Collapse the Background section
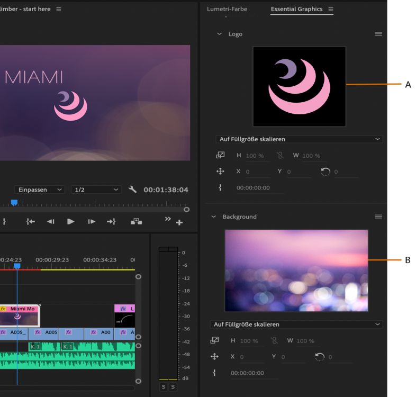This screenshot has width=416, height=397. pos(214,217)
